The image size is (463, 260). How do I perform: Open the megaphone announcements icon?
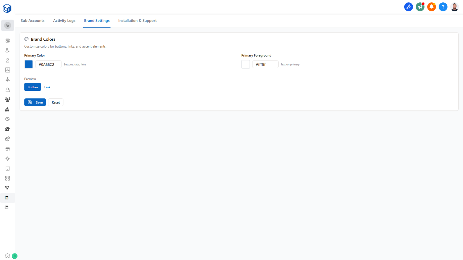[420, 7]
